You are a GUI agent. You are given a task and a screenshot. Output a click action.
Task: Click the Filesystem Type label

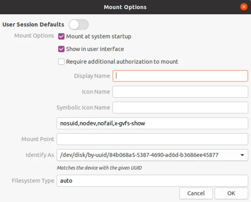point(33,180)
